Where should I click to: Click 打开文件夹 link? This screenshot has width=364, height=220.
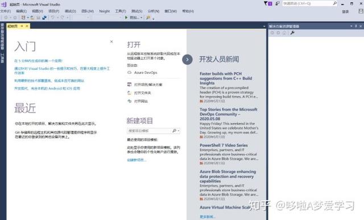[143, 93]
